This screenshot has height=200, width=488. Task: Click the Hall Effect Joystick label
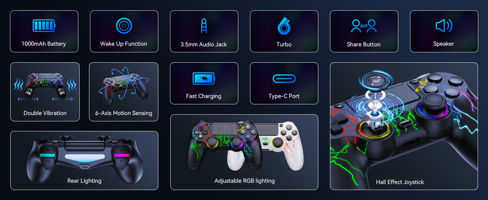[x=400, y=182]
